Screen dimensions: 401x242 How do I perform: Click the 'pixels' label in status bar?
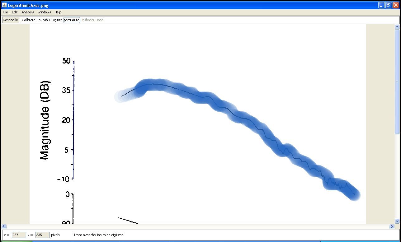coord(55,235)
